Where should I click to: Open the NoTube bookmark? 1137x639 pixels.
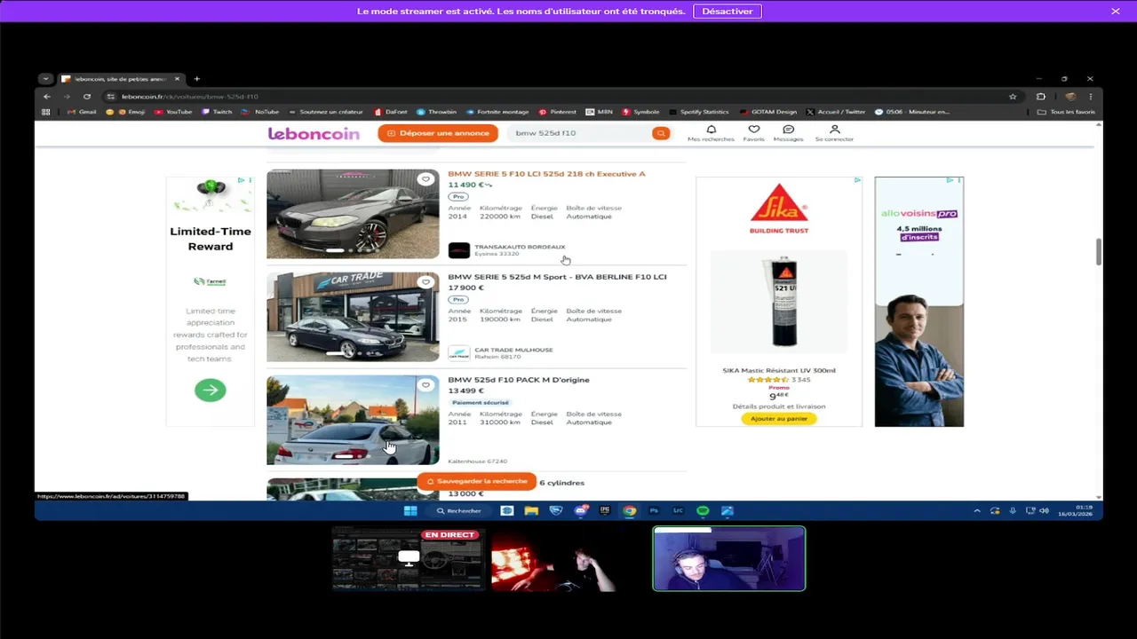[260, 112]
